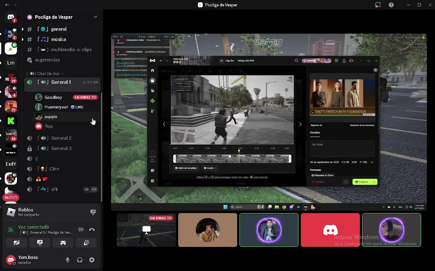
Task: Open Medal settings gear in its sidebar
Action: (x=152, y=181)
